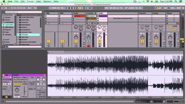
Task: Open the View menu
Action: (38, 1)
